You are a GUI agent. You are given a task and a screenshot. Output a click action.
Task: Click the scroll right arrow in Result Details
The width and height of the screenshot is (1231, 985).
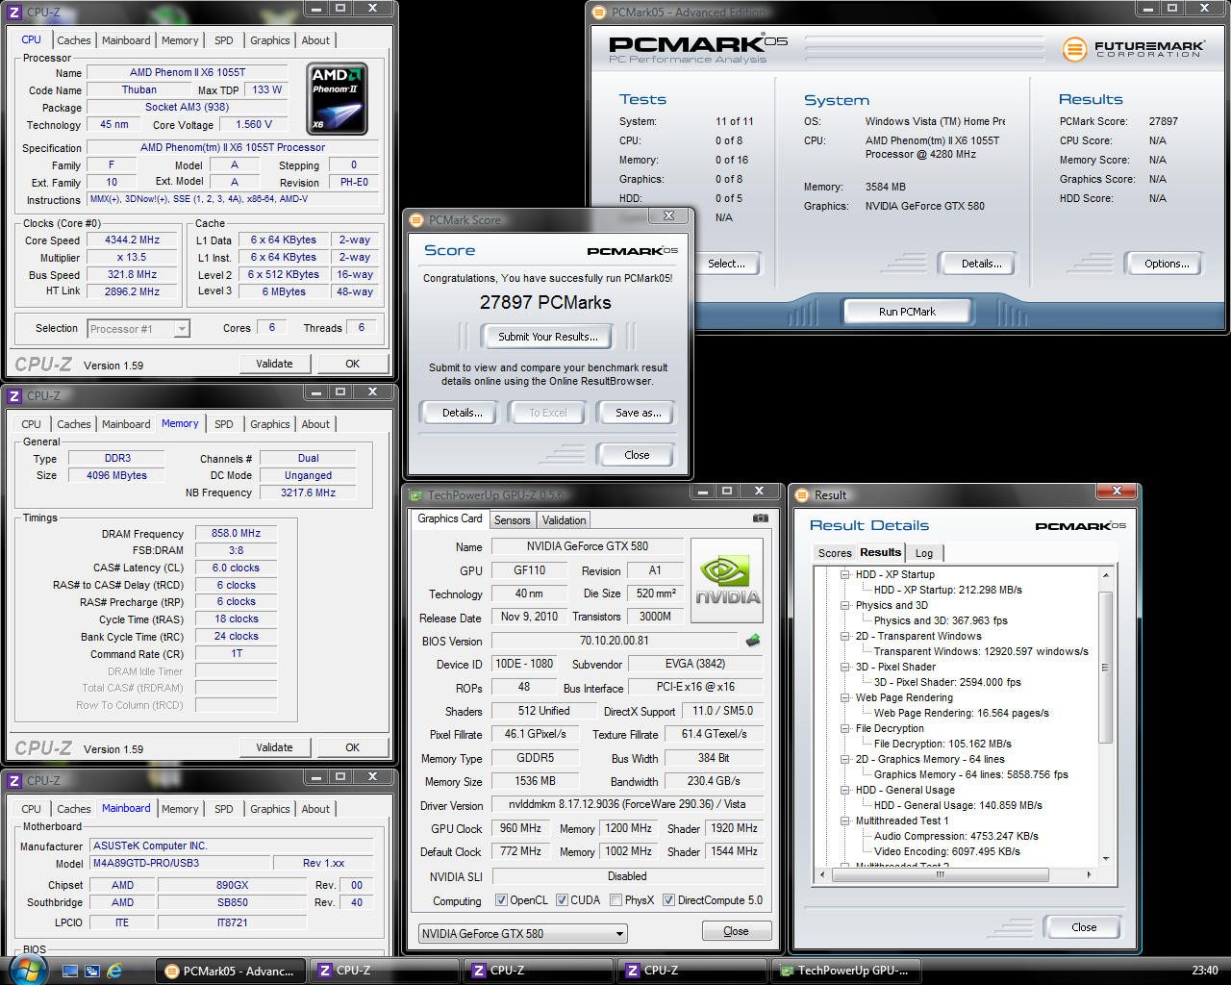pos(1089,874)
